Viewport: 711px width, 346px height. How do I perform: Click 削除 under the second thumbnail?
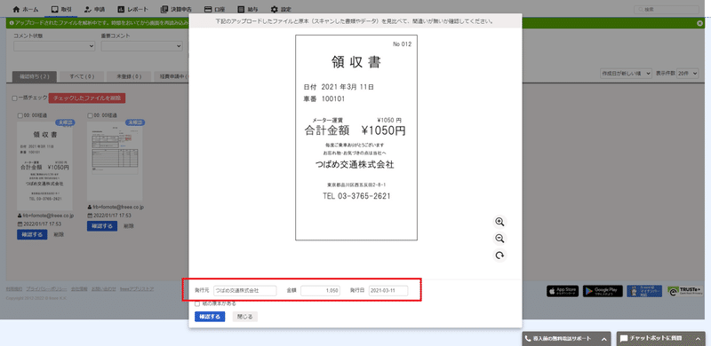tap(128, 225)
